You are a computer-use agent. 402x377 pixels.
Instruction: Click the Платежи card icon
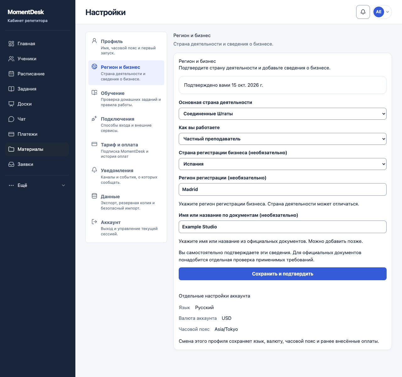[x=11, y=134]
